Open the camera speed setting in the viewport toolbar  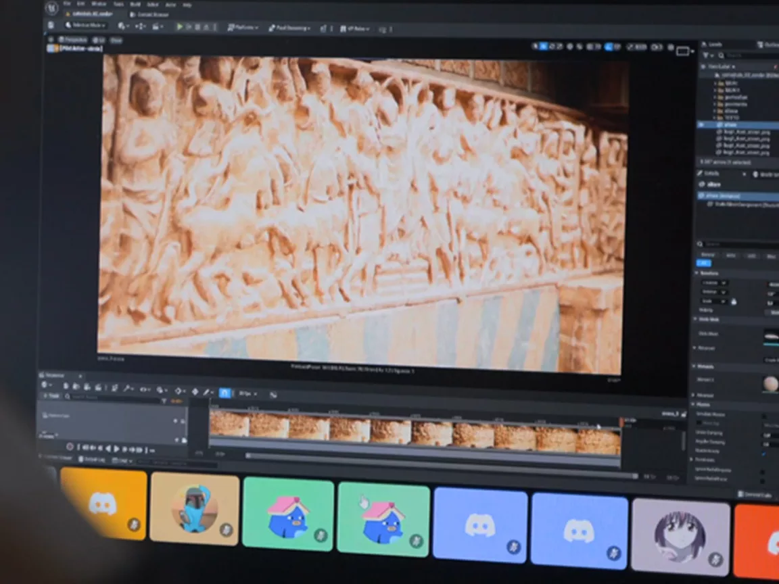tap(657, 48)
